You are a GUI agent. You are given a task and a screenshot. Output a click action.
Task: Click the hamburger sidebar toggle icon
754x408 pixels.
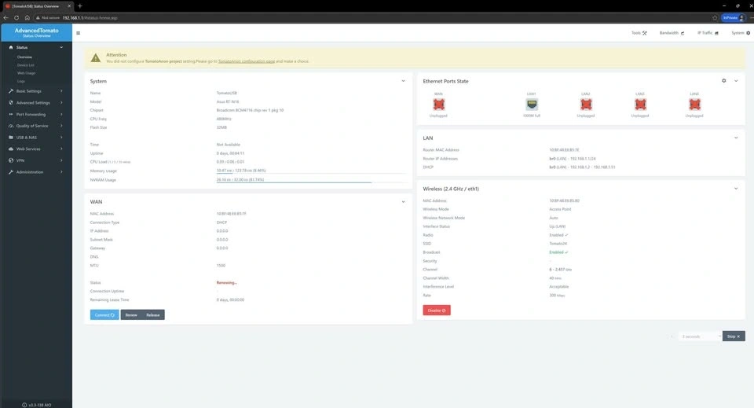point(78,33)
